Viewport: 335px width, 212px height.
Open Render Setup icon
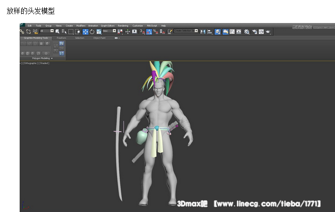click(x=254, y=31)
